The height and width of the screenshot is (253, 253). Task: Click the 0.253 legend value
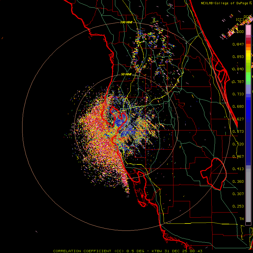coord(238,206)
